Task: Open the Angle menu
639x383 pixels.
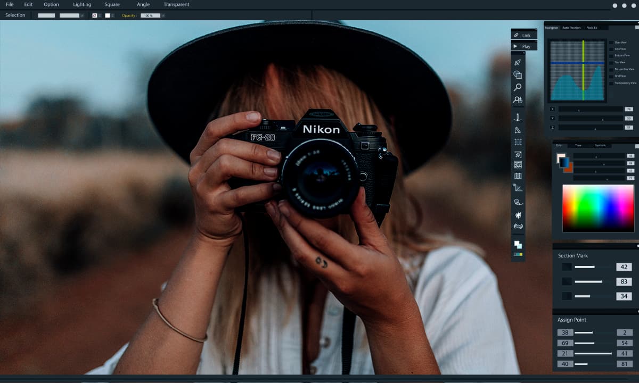Action: [143, 4]
